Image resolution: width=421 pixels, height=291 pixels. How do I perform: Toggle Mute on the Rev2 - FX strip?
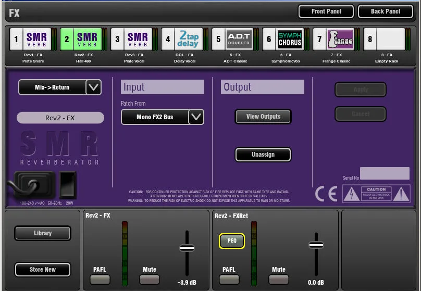pos(150,280)
